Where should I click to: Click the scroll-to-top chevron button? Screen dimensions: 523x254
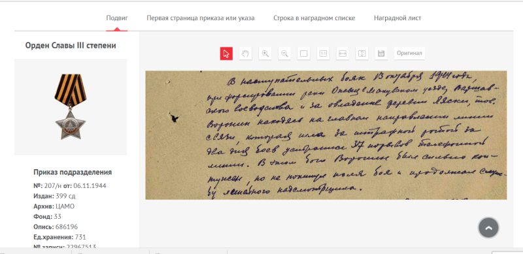pos(488,228)
